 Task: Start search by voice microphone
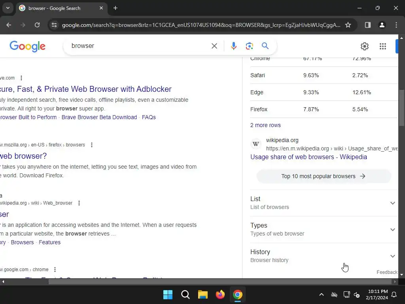coord(233,46)
